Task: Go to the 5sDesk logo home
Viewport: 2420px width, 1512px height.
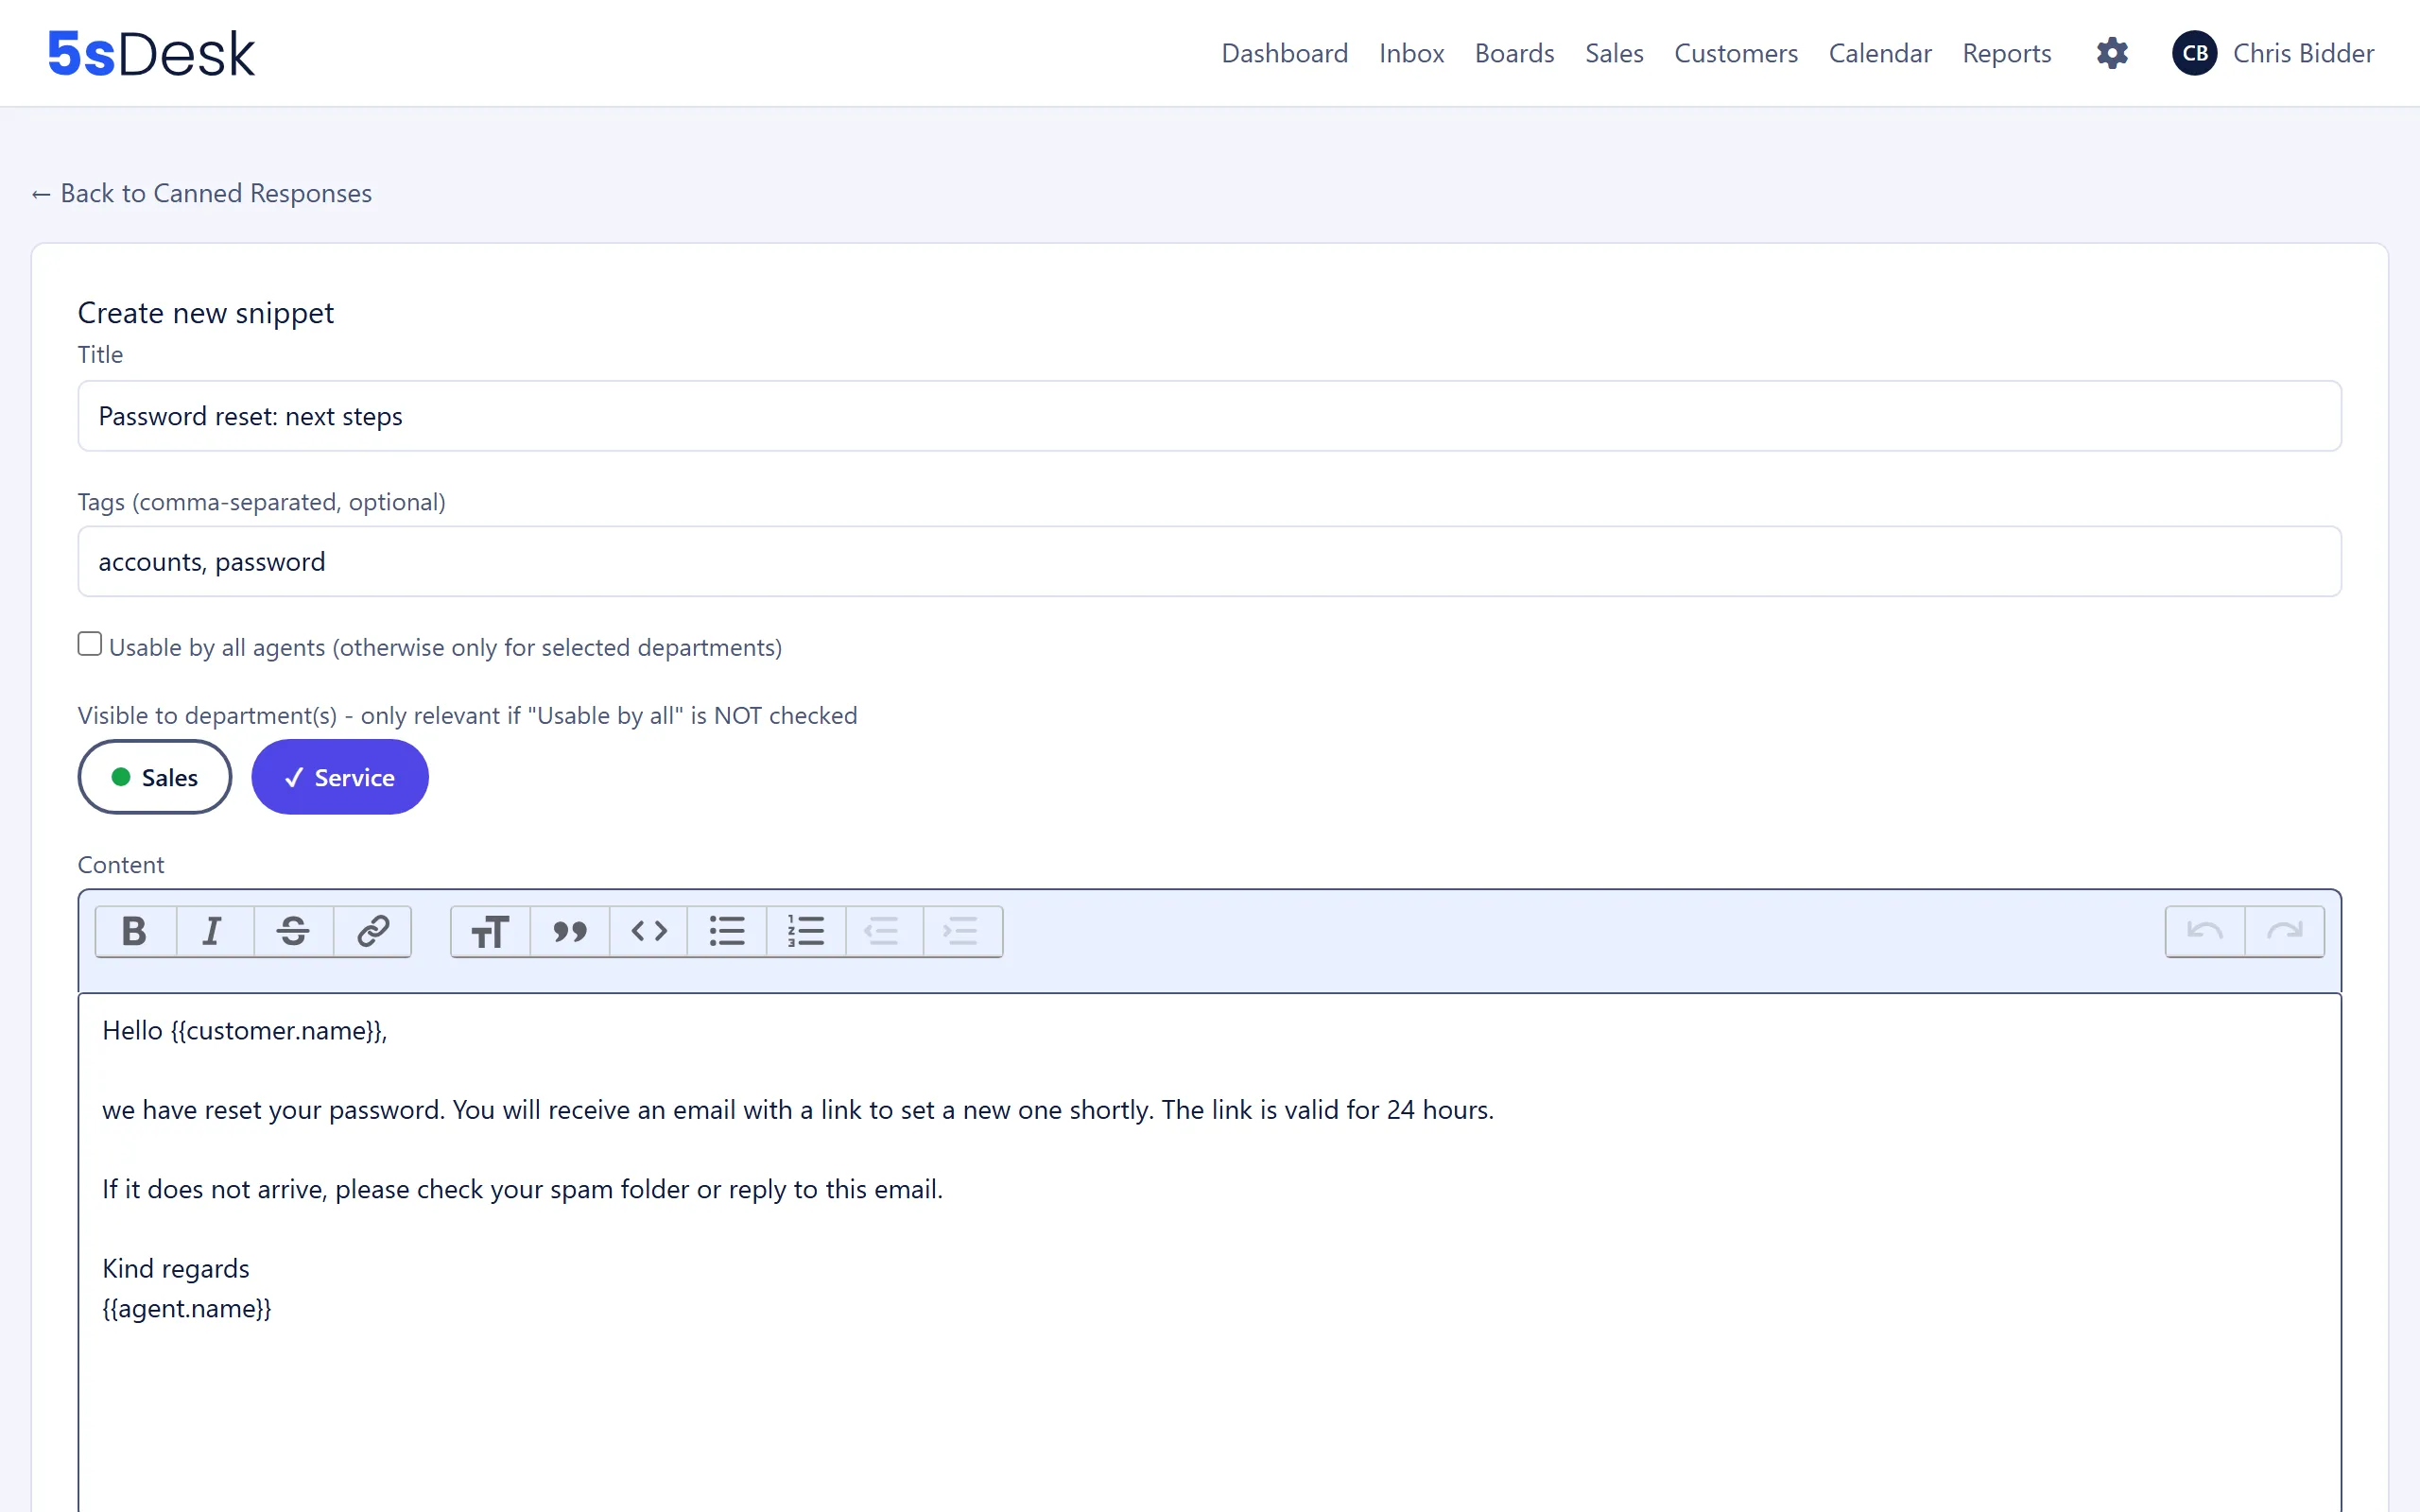Action: click(x=151, y=53)
